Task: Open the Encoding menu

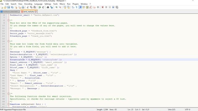Action: [28, 4]
